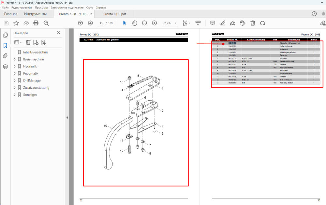This screenshot has height=205, width=326.
Task: Print the document with printer icon
Action: point(36,23)
